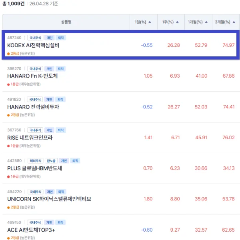Click product code 491820
Screen dimensions: 240x240
coord(14,99)
